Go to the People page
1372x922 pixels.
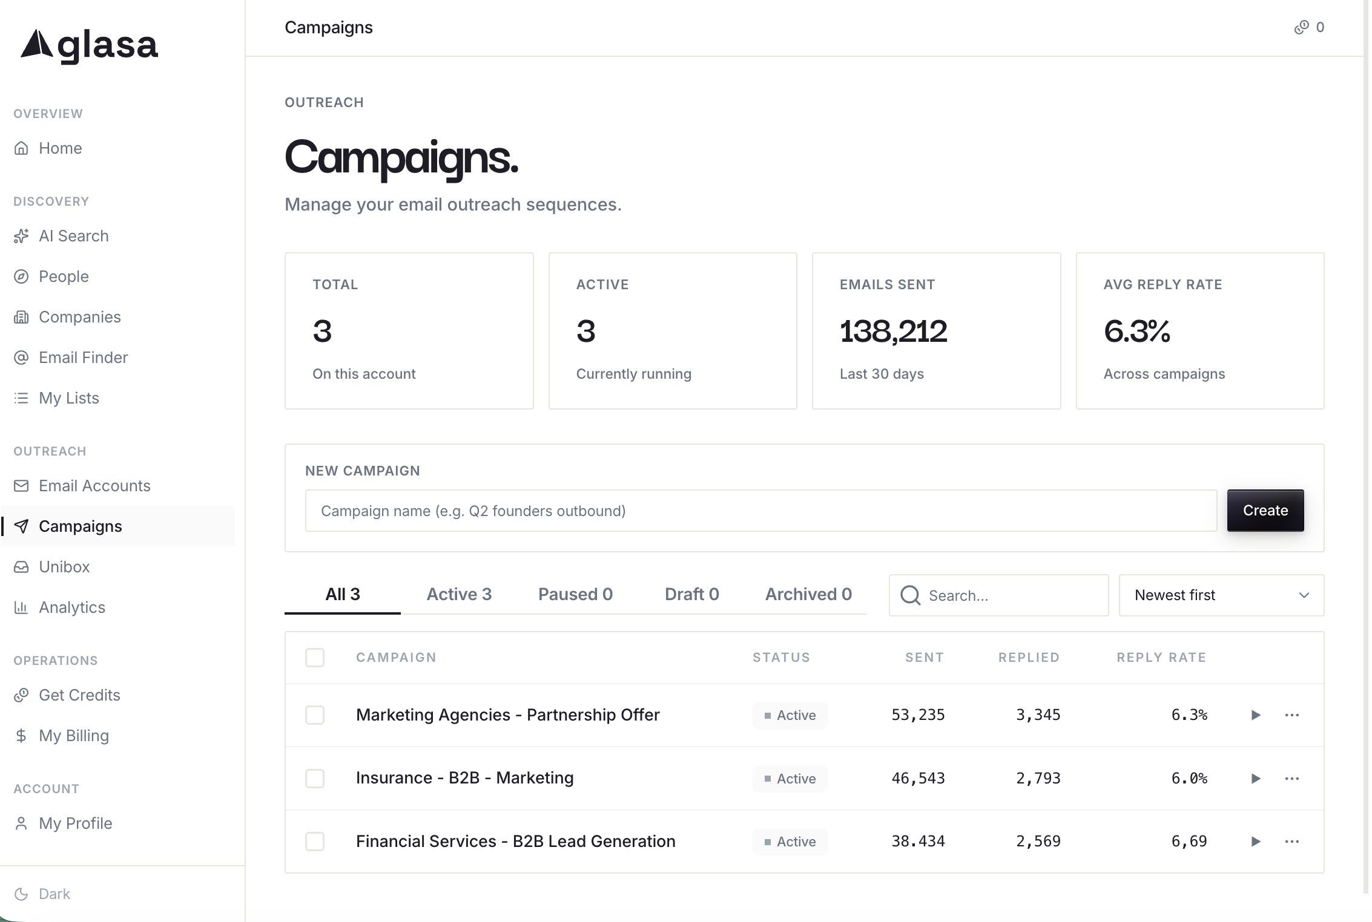pos(117,276)
